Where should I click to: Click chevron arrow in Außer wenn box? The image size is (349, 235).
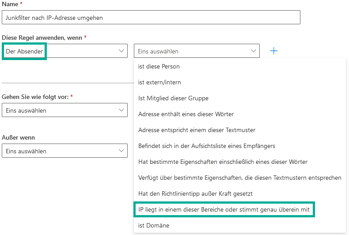pos(121,151)
